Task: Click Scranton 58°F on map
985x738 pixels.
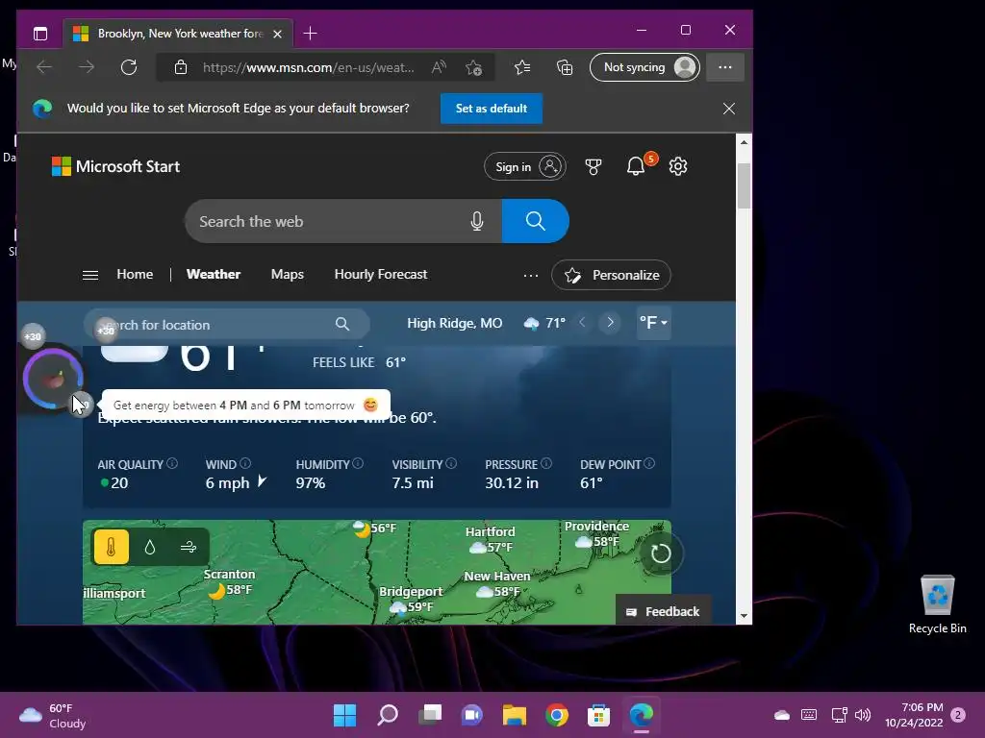Action: (230, 582)
